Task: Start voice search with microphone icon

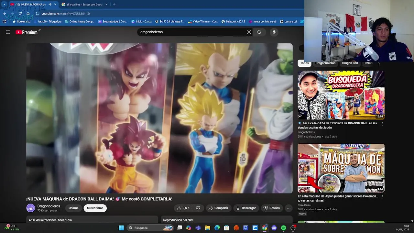Action: (274, 32)
